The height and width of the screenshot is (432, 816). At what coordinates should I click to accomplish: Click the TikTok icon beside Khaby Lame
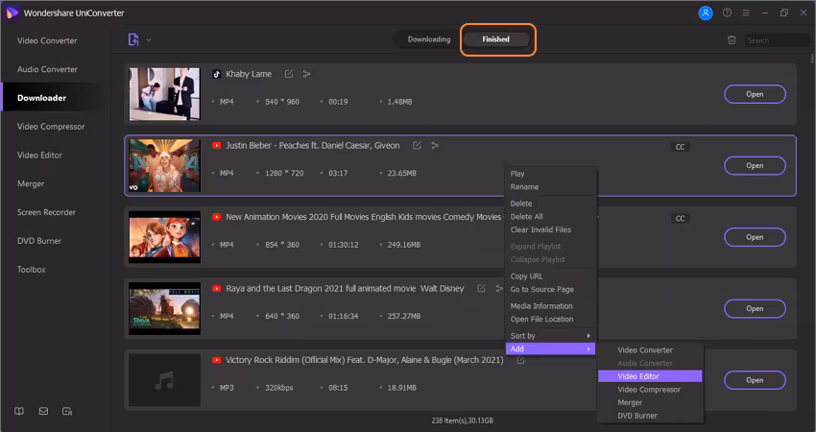(x=217, y=74)
